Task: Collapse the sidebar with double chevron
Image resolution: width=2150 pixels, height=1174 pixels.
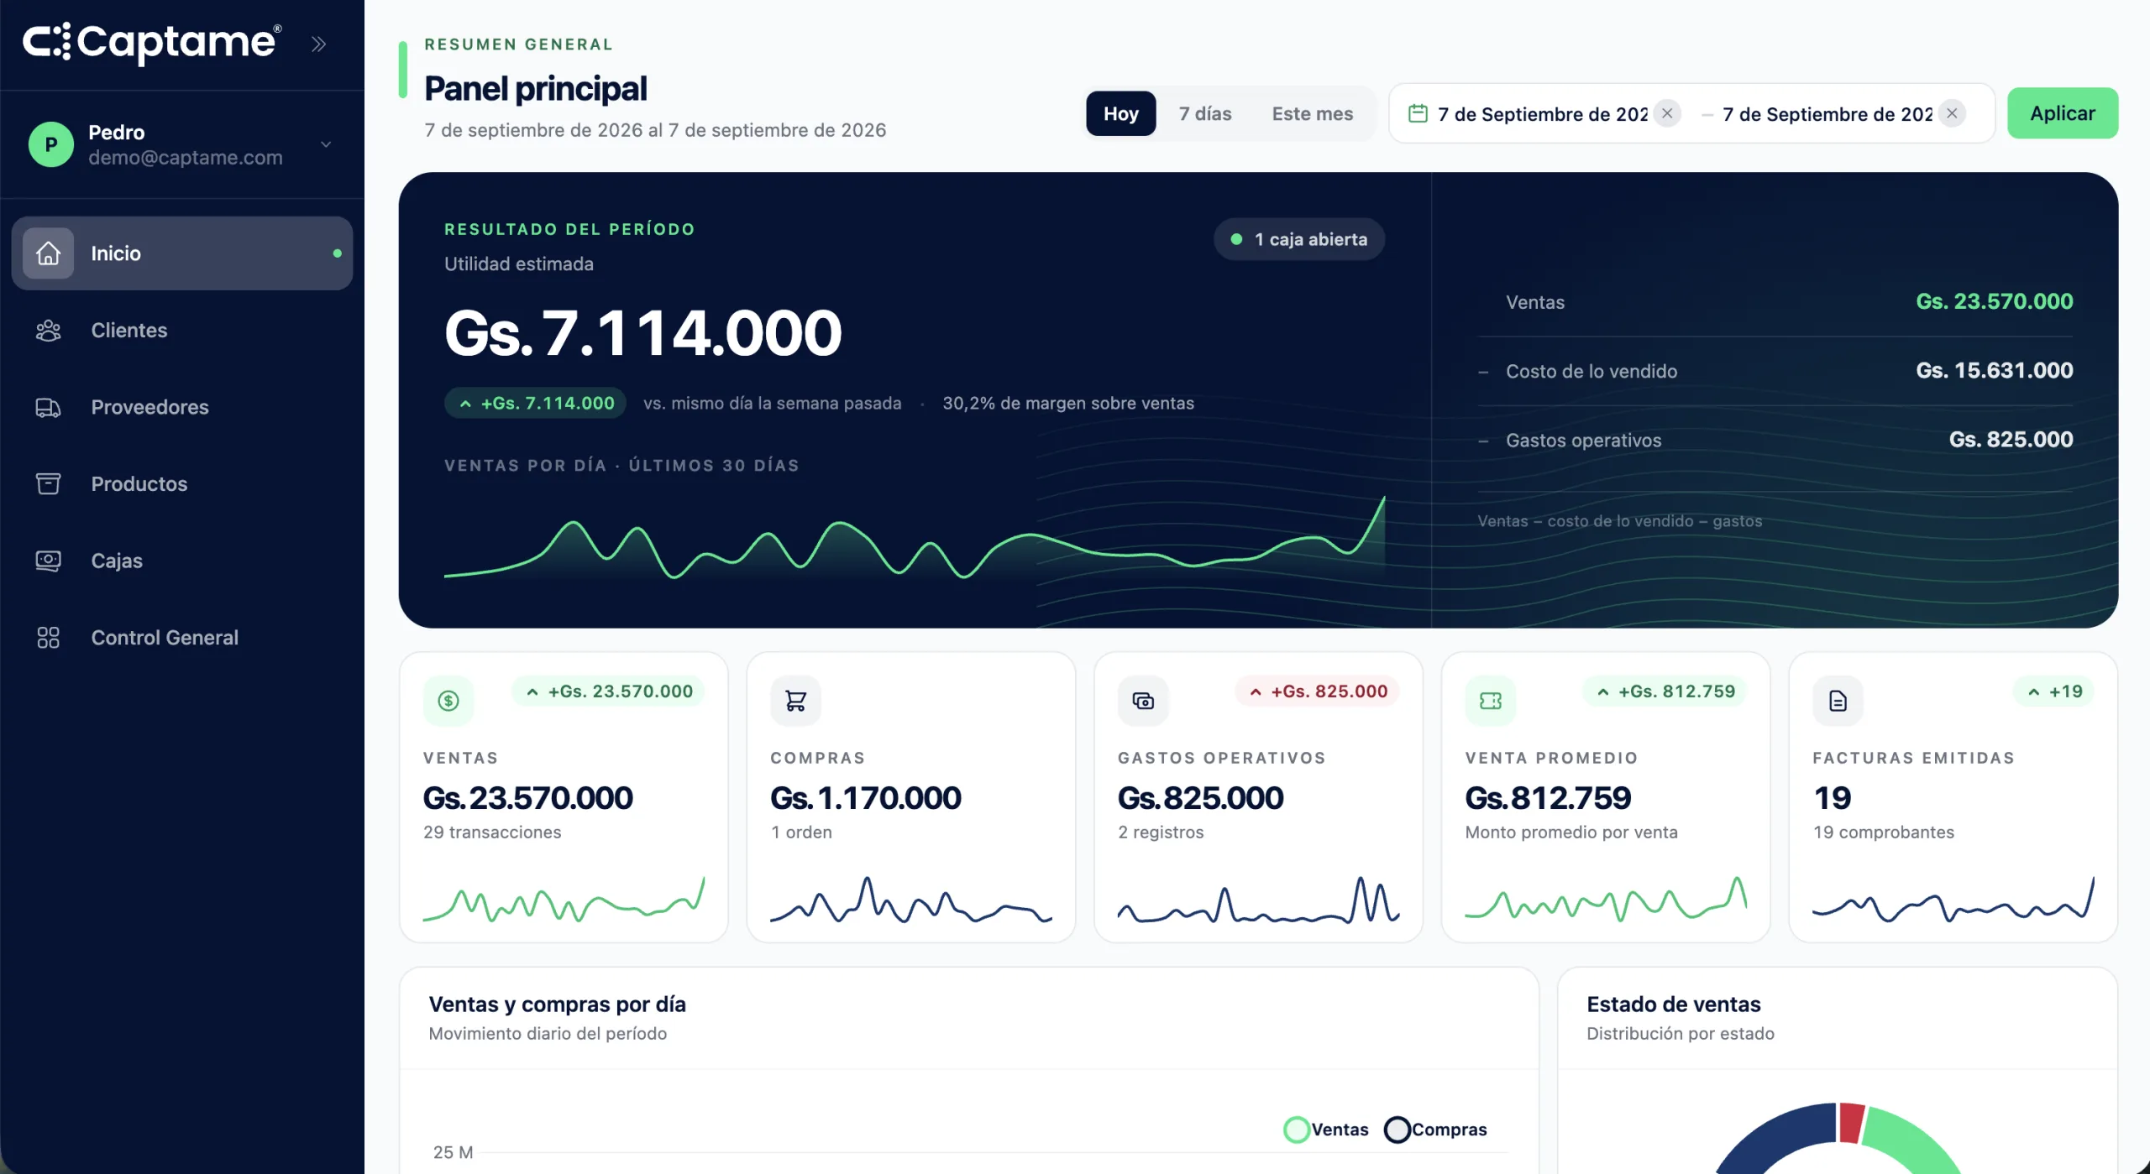Action: 318,44
